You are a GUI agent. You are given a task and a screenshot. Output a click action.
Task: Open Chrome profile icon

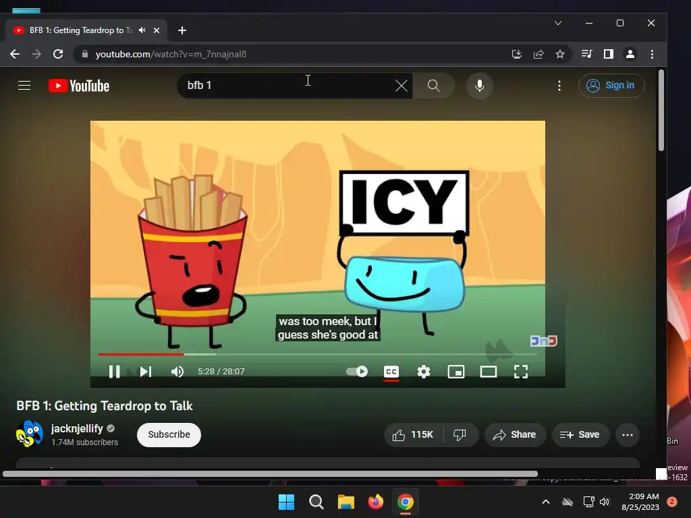pyautogui.click(x=630, y=54)
